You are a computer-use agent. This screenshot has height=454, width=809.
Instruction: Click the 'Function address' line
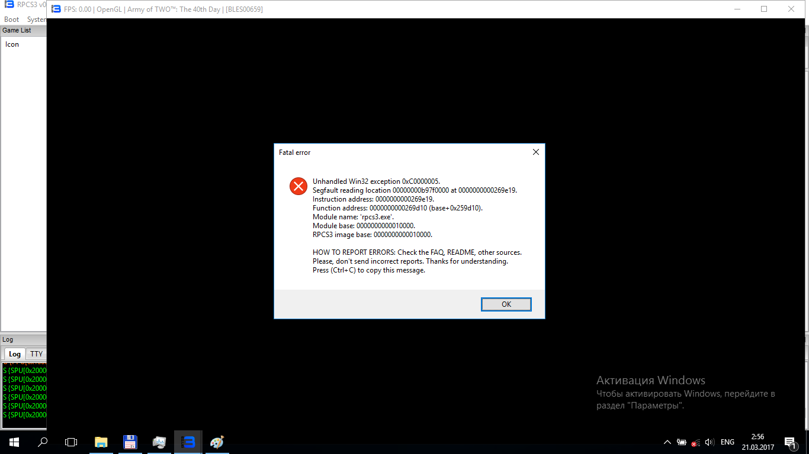(x=398, y=208)
